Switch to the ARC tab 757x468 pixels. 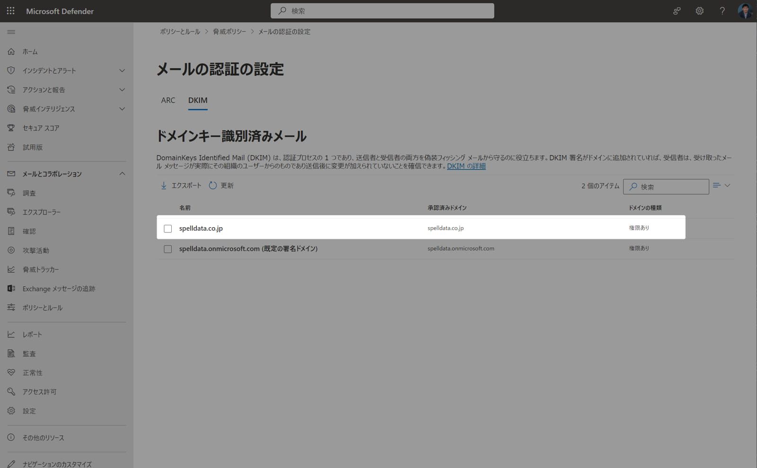coord(168,100)
